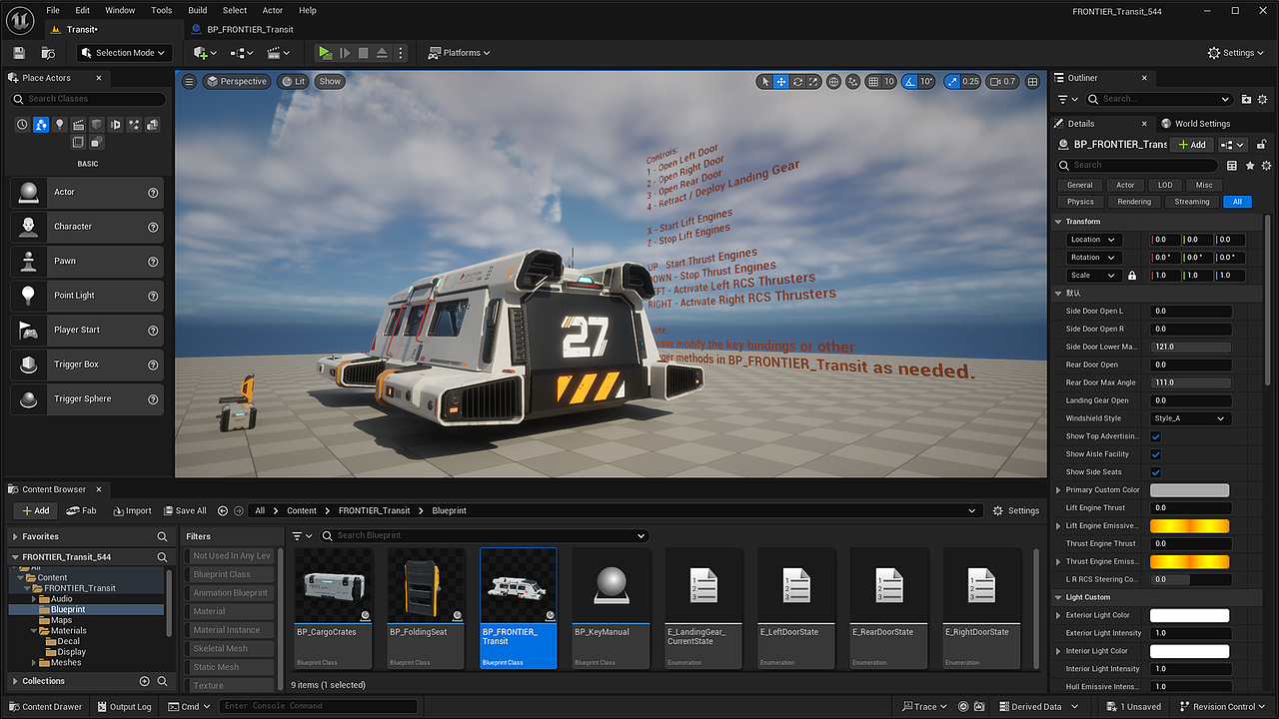Open viewport layout options icon
Viewport: 1279px width, 719px height.
[x=1033, y=82]
